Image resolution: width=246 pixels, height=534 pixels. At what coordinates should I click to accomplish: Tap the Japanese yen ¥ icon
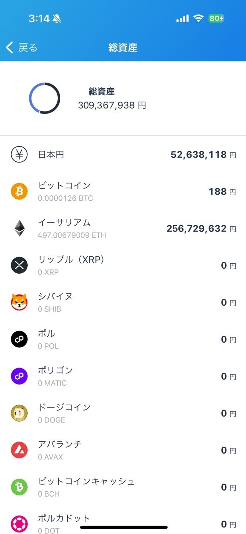[19, 155]
